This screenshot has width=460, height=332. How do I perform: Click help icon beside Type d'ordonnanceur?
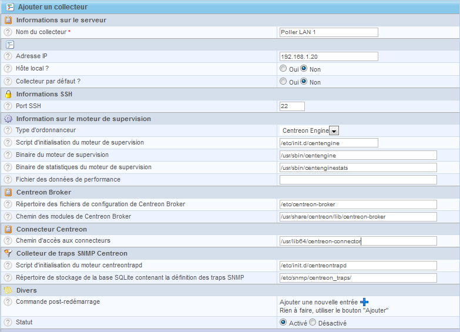(x=8, y=130)
